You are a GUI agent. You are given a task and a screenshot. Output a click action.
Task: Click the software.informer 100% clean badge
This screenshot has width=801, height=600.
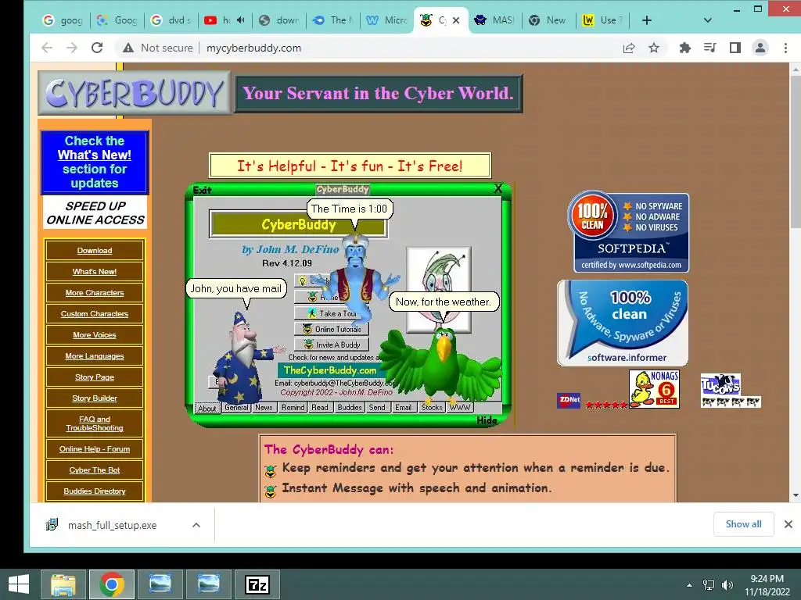tap(623, 323)
